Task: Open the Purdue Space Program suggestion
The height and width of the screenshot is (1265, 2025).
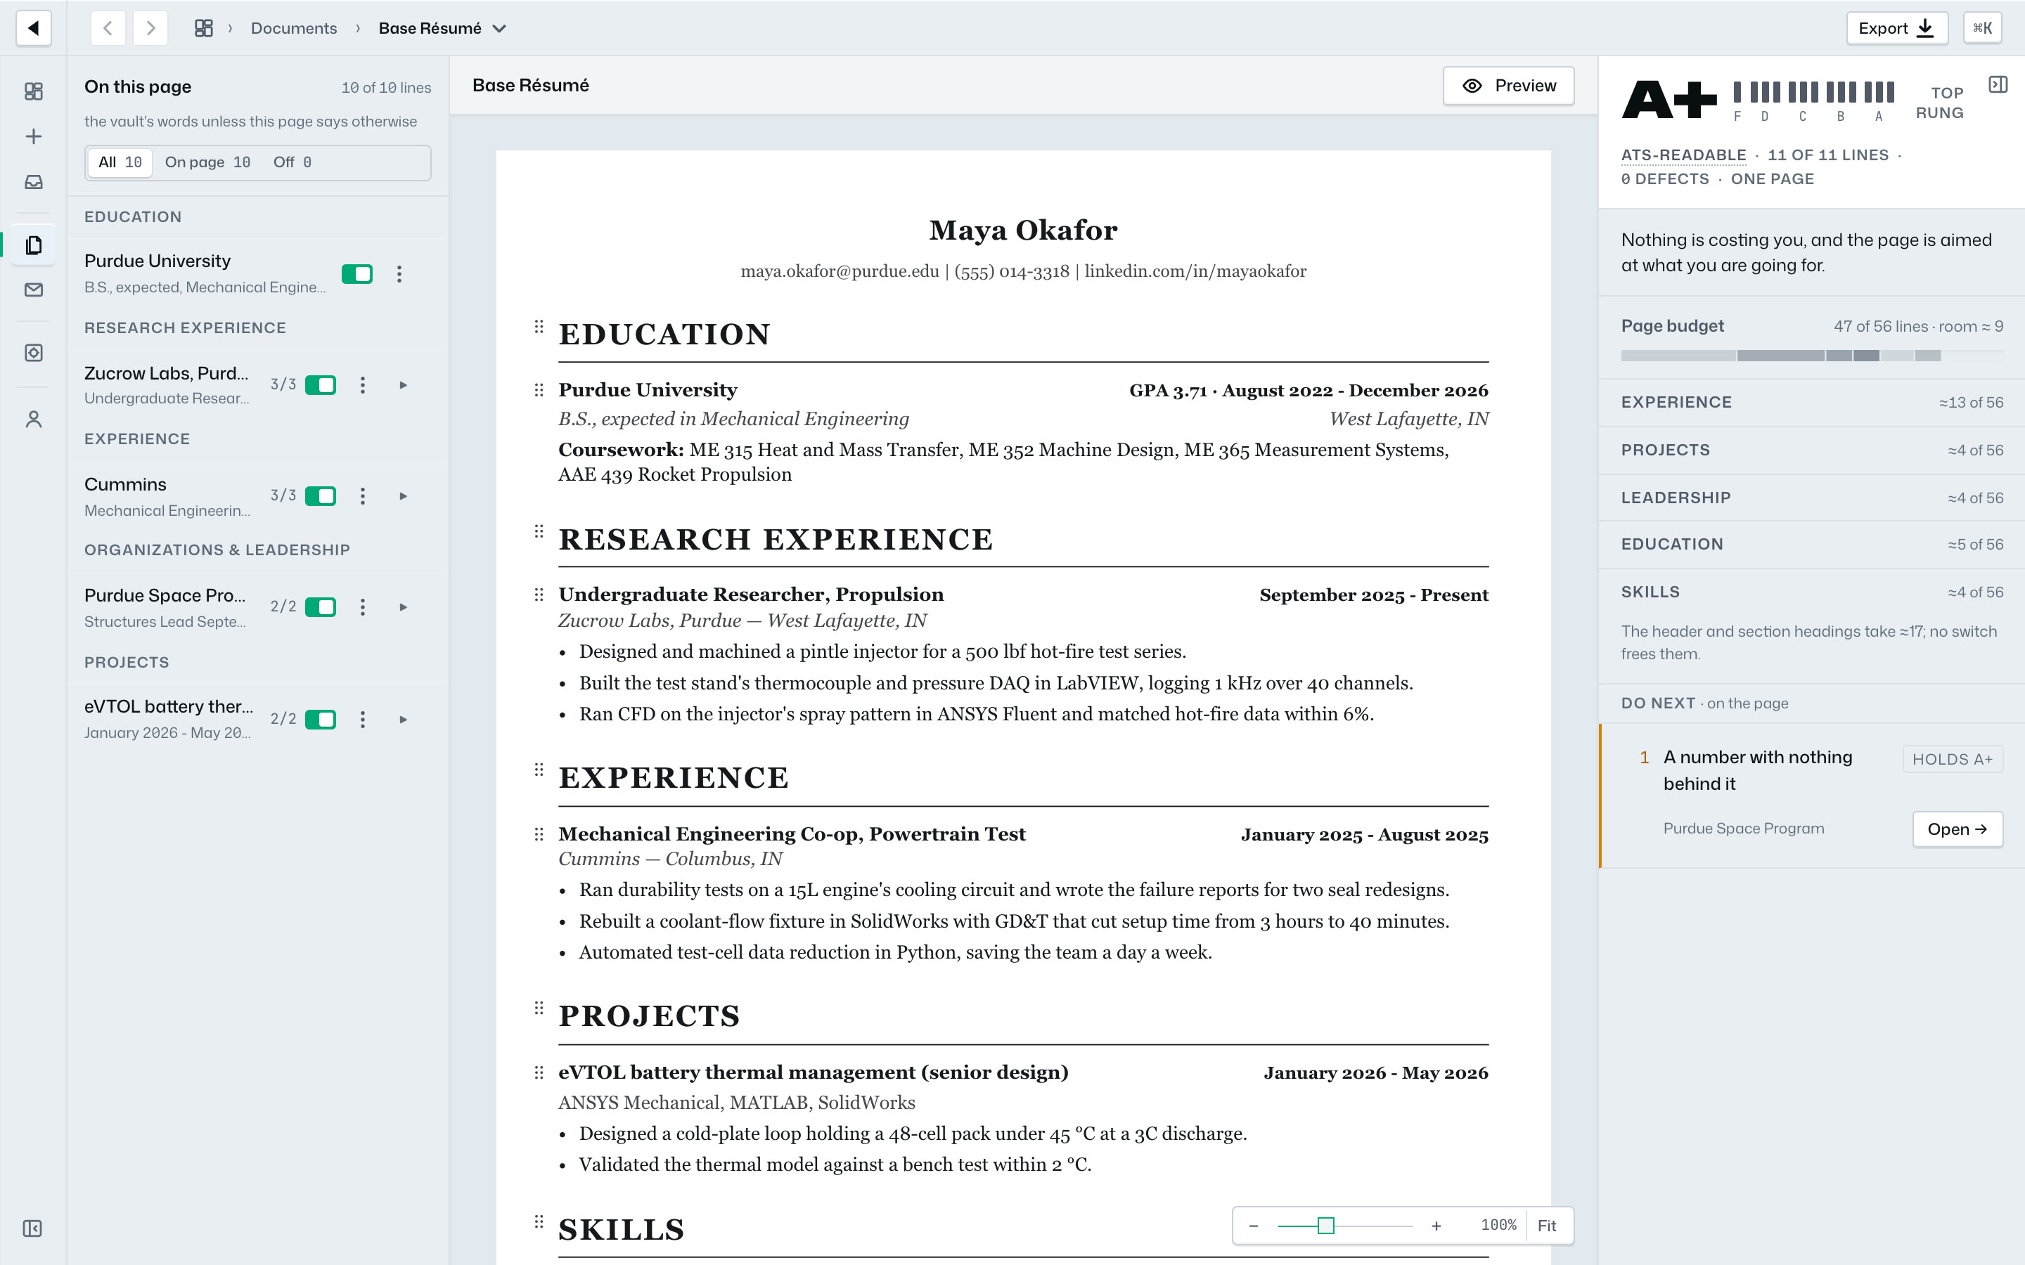Action: [1957, 829]
